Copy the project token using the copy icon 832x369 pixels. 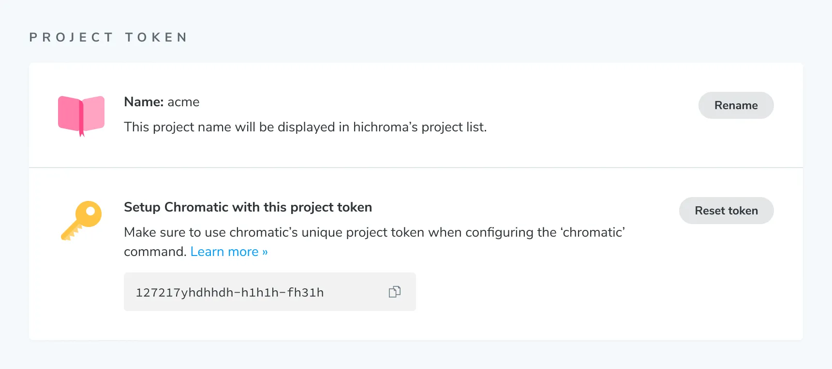pyautogui.click(x=394, y=292)
